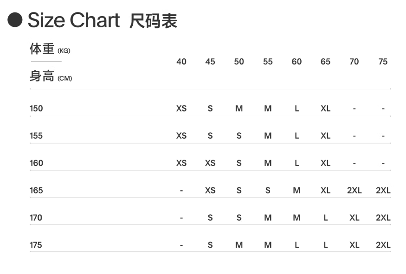The height and width of the screenshot is (274, 406).
Task: Select the 40 kg column header
Action: point(181,62)
